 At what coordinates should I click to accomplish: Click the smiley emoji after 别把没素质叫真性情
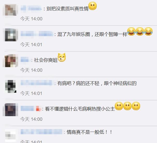coord(93,6)
